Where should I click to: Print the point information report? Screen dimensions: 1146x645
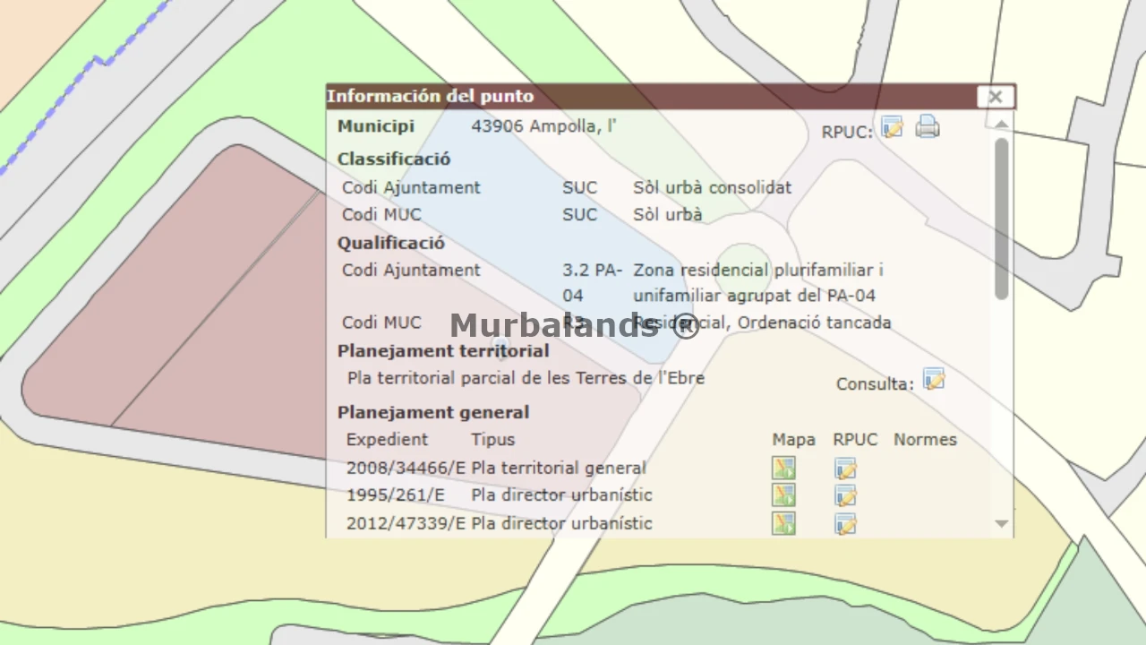coord(928,127)
